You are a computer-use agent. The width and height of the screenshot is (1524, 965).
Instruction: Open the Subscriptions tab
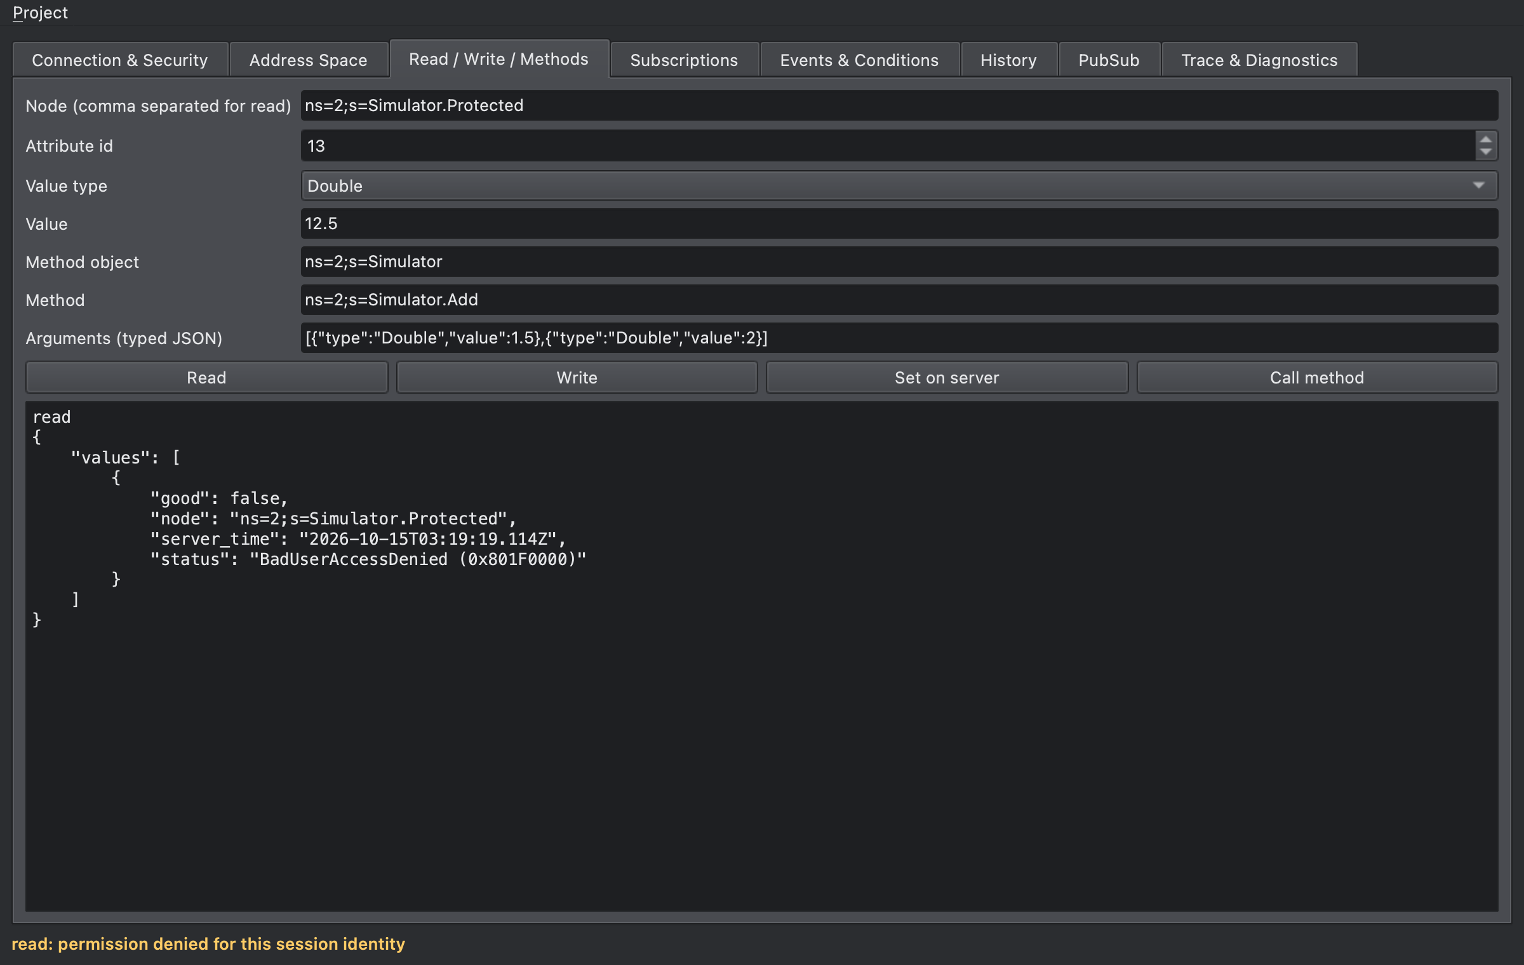(685, 60)
